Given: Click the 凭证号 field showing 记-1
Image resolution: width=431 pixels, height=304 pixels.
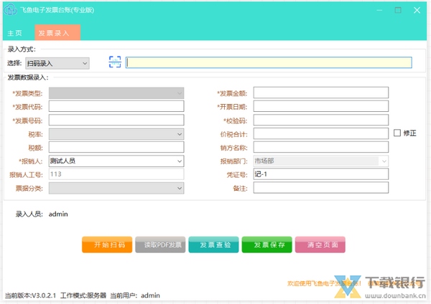Looking at the screenshot, I should pyautogui.click(x=321, y=174).
